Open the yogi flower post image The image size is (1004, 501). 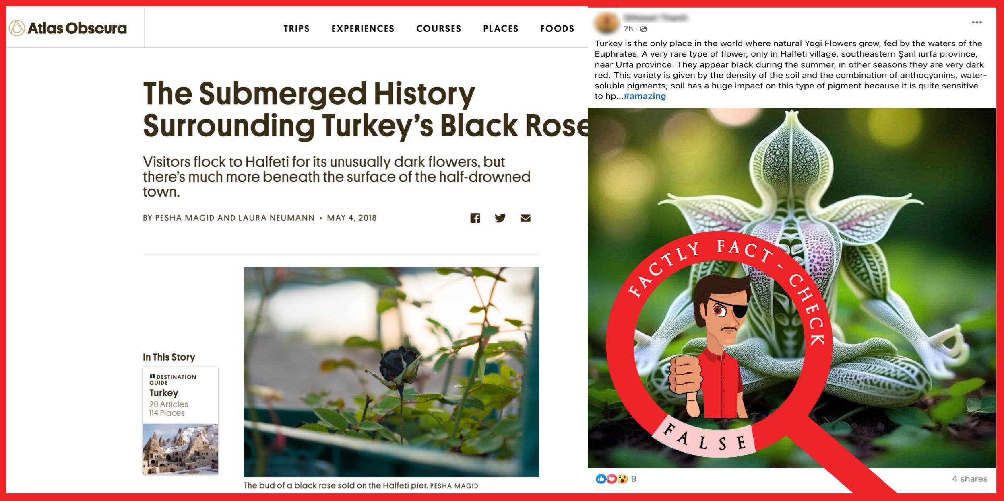792,287
